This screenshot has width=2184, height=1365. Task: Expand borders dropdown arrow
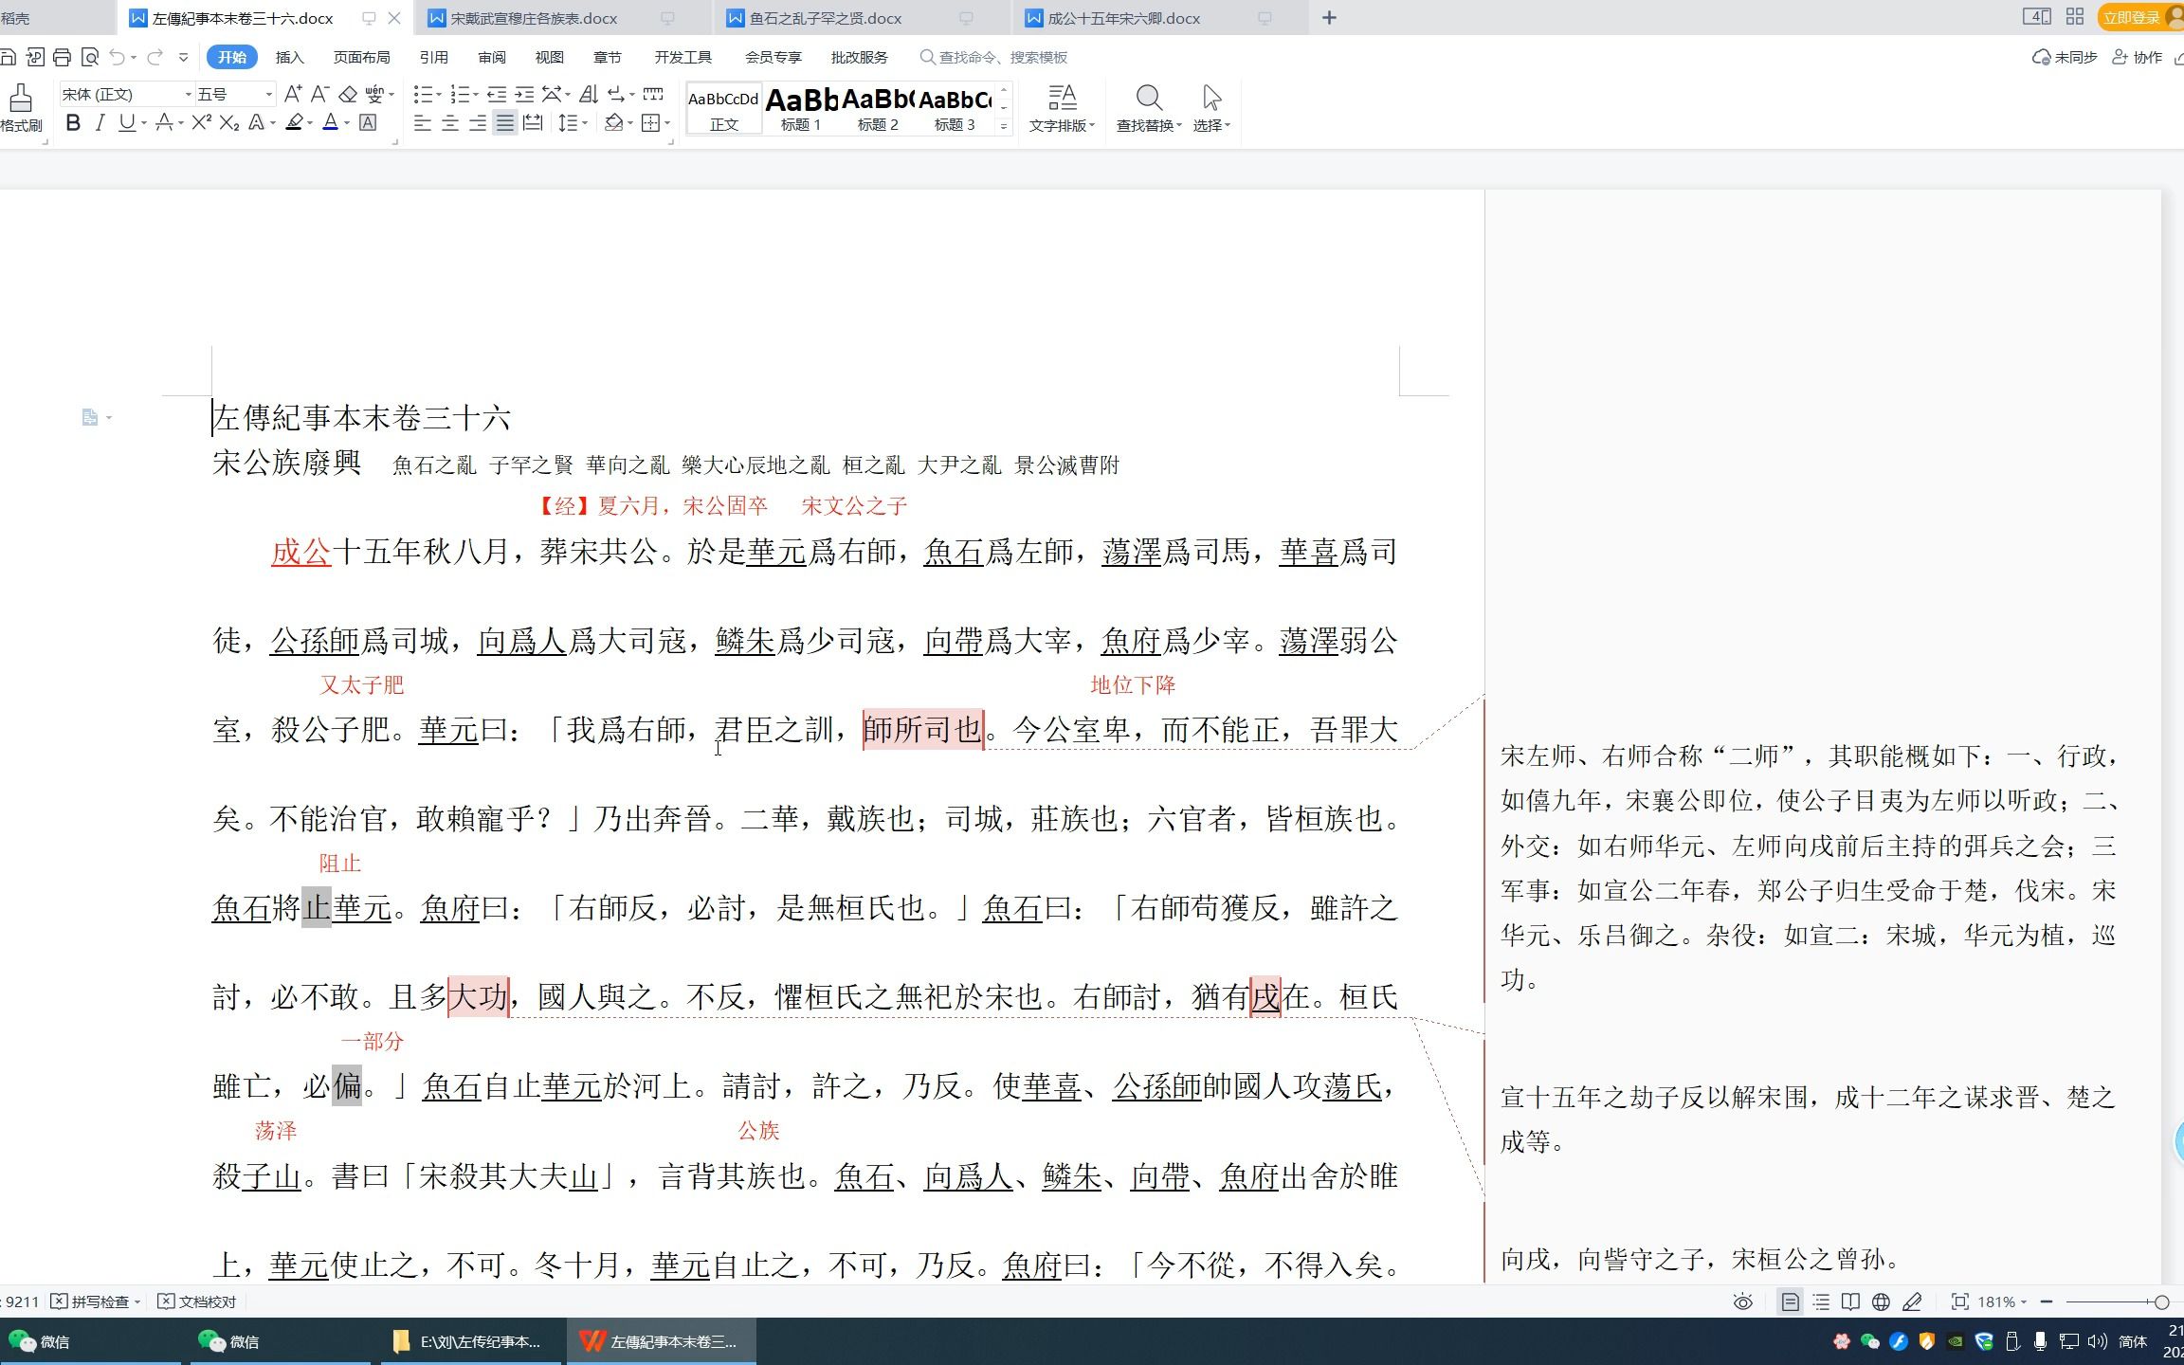tap(667, 124)
